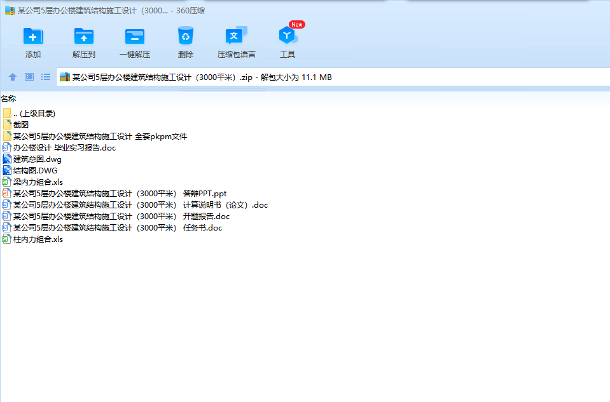Switch to thumbnail view icon
This screenshot has width=610, height=402.
tap(29, 77)
